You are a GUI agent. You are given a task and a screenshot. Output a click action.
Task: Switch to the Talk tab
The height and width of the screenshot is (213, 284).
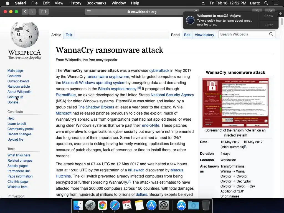point(69,35)
